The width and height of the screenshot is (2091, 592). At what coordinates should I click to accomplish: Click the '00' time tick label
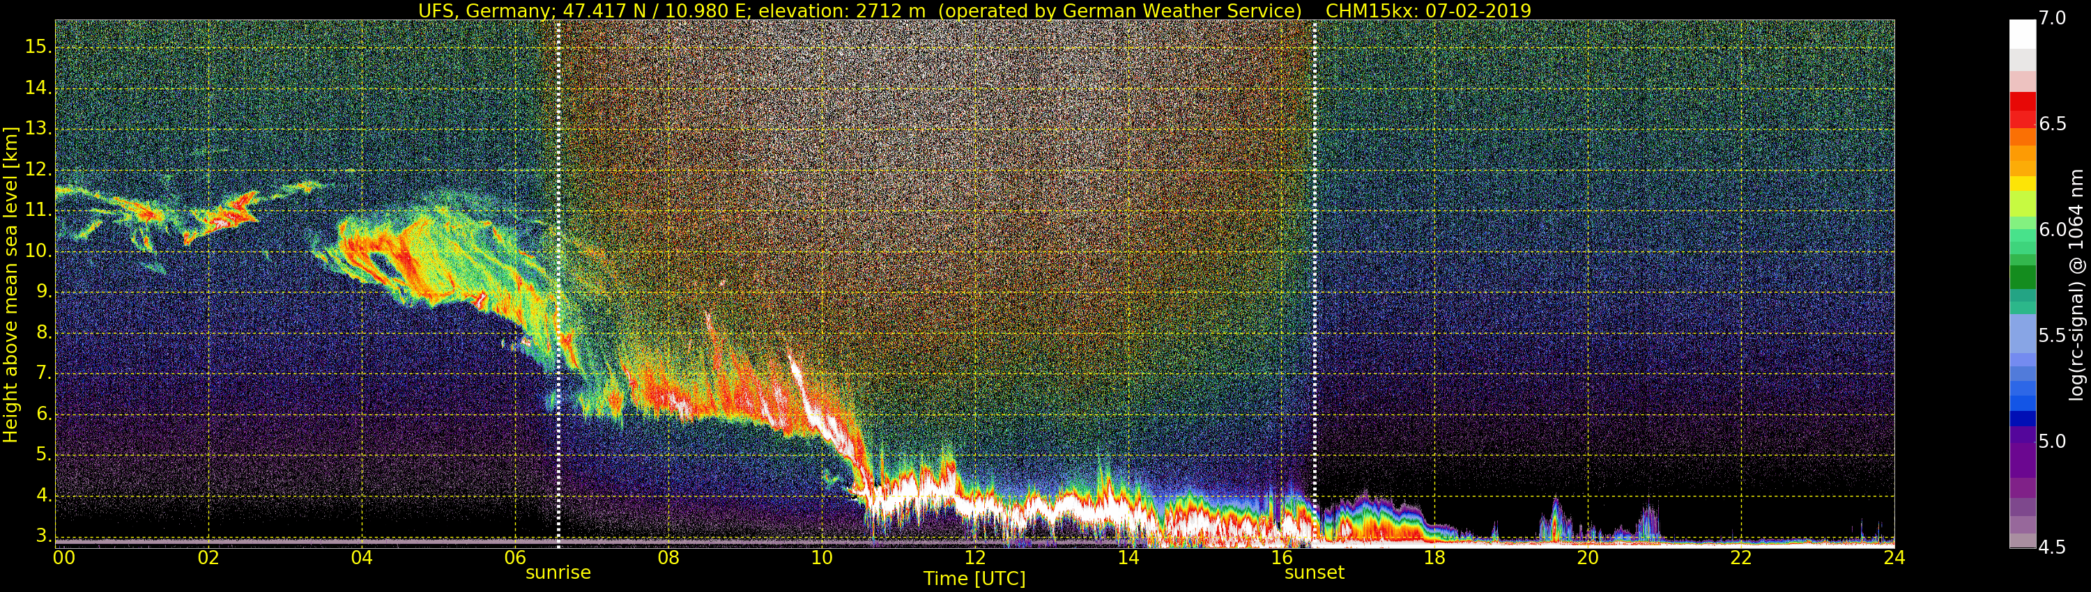pos(64,558)
